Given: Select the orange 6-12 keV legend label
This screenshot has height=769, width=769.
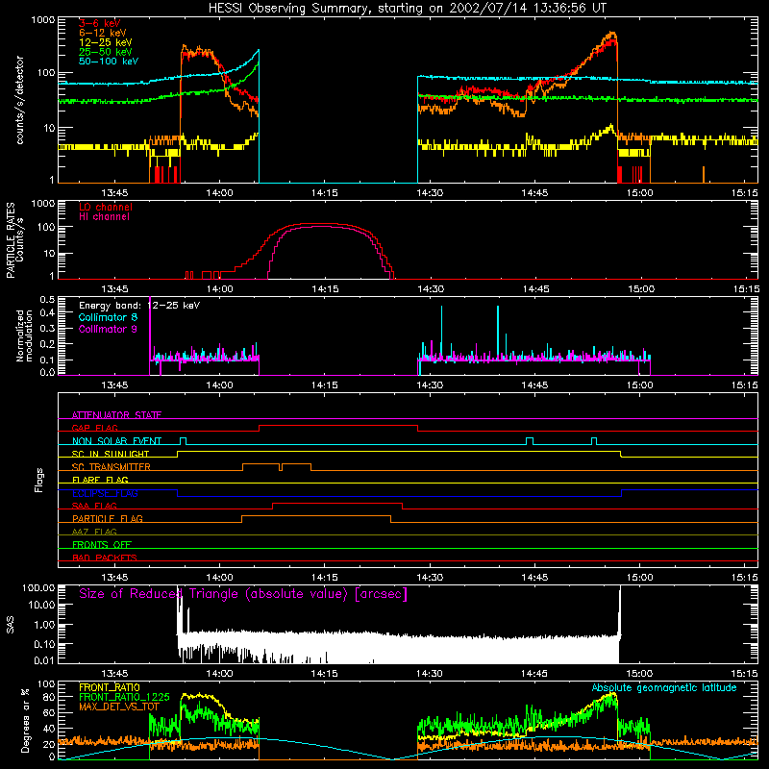Looking at the screenshot, I should coord(103,33).
